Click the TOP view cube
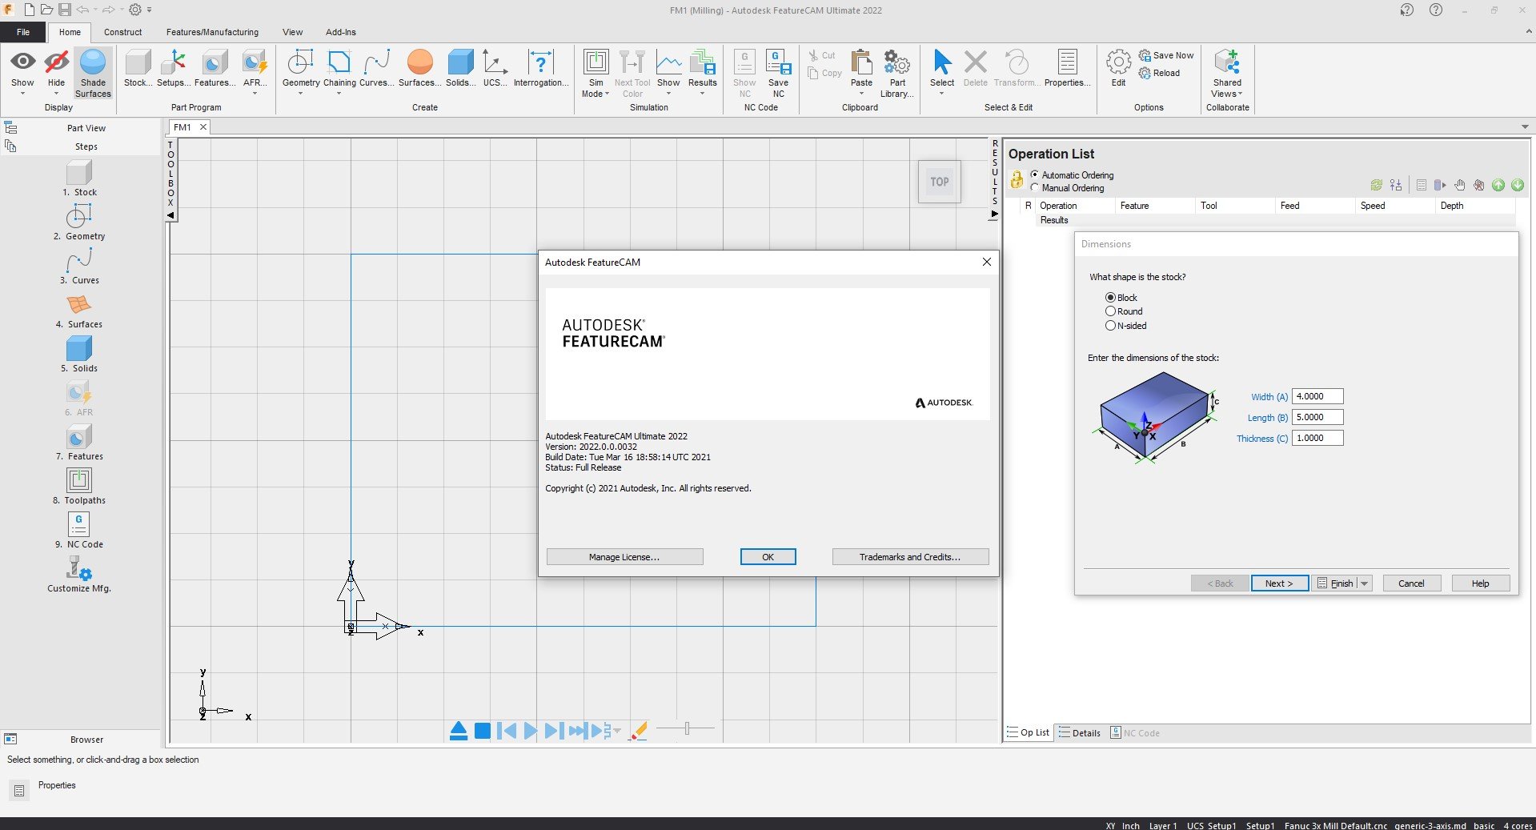The width and height of the screenshot is (1536, 830). (939, 182)
